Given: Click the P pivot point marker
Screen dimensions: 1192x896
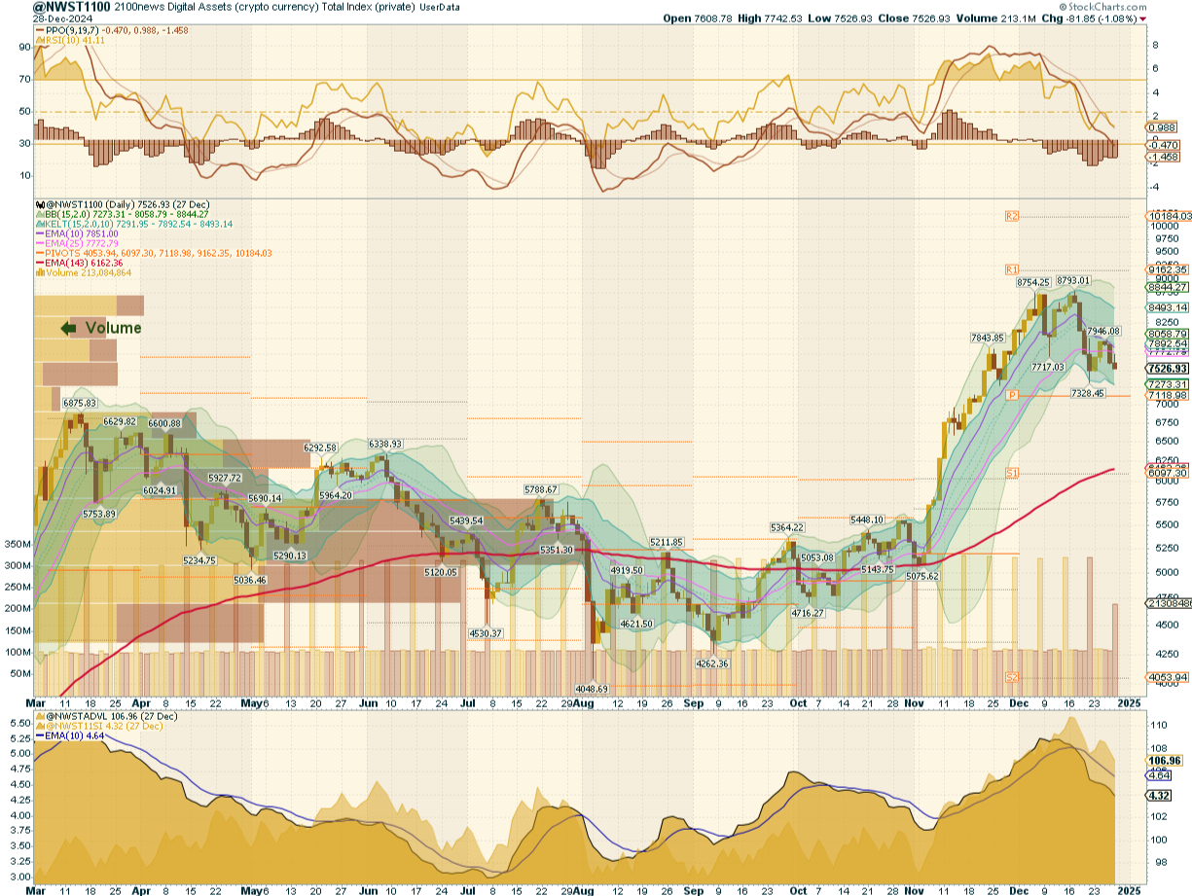Looking at the screenshot, I should pos(1012,395).
